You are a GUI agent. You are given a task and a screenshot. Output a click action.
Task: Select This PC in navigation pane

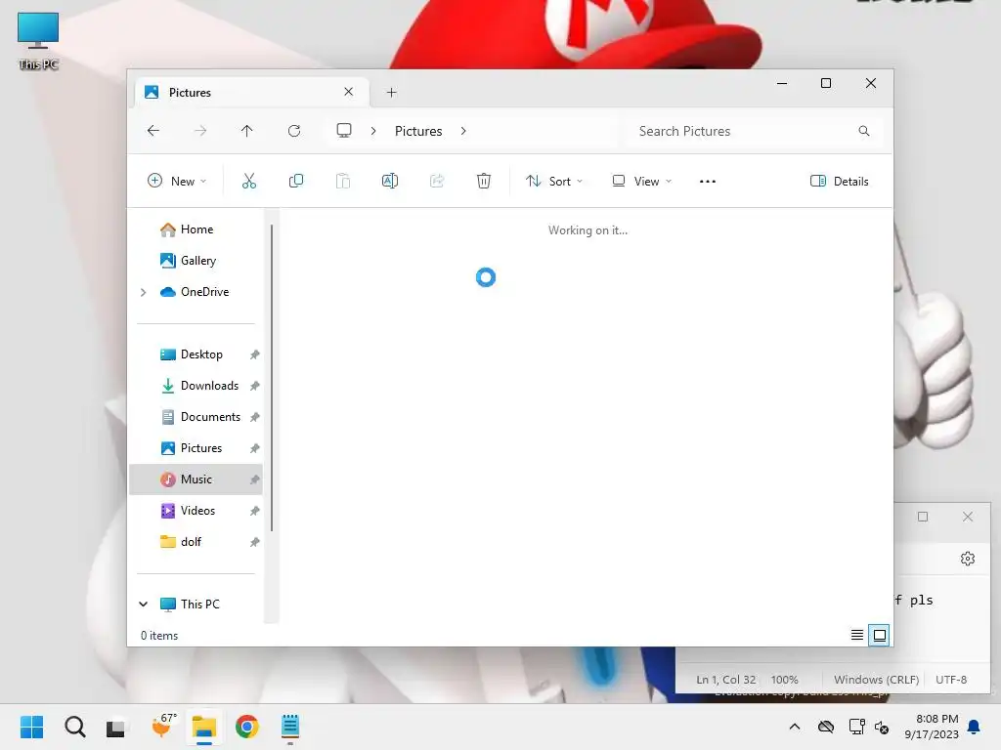point(199,604)
